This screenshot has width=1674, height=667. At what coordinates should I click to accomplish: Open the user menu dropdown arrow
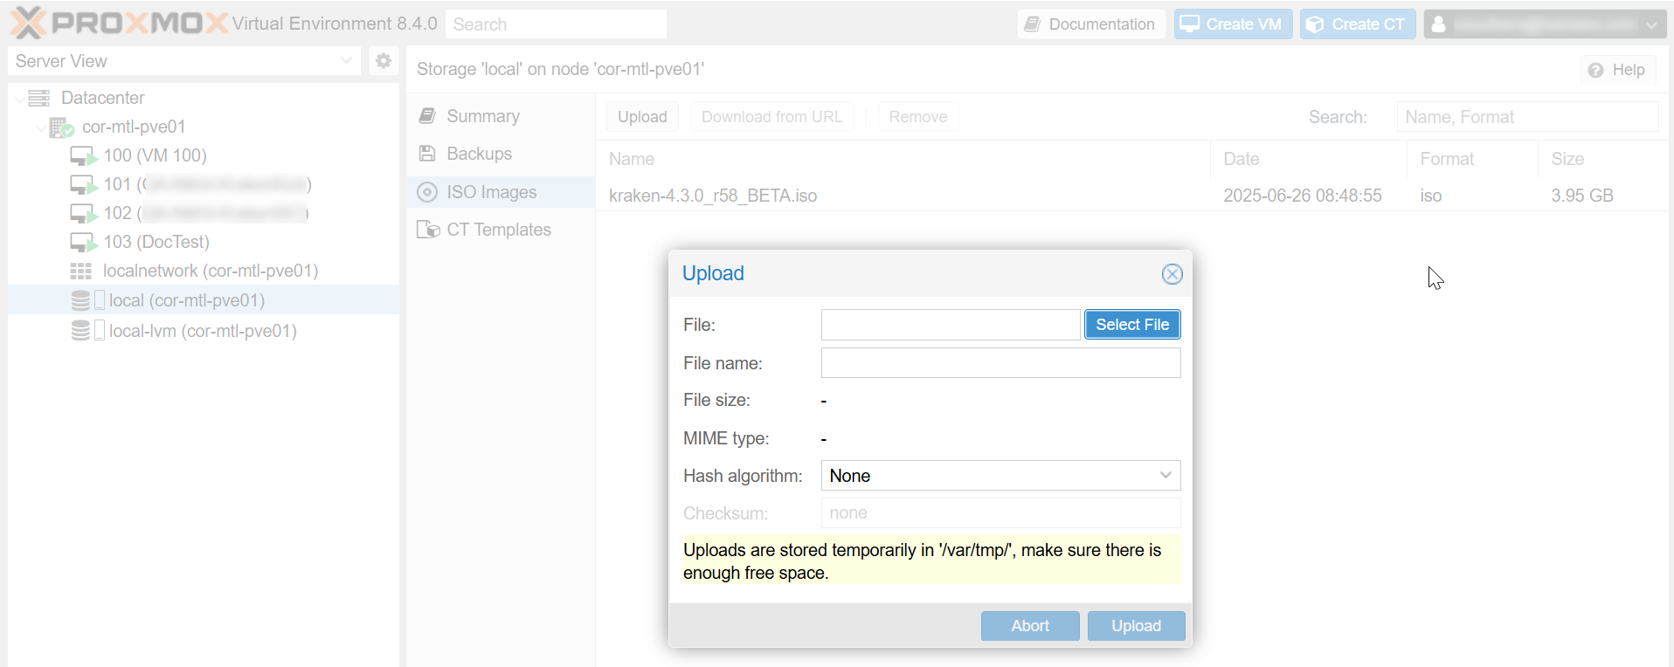click(1651, 25)
